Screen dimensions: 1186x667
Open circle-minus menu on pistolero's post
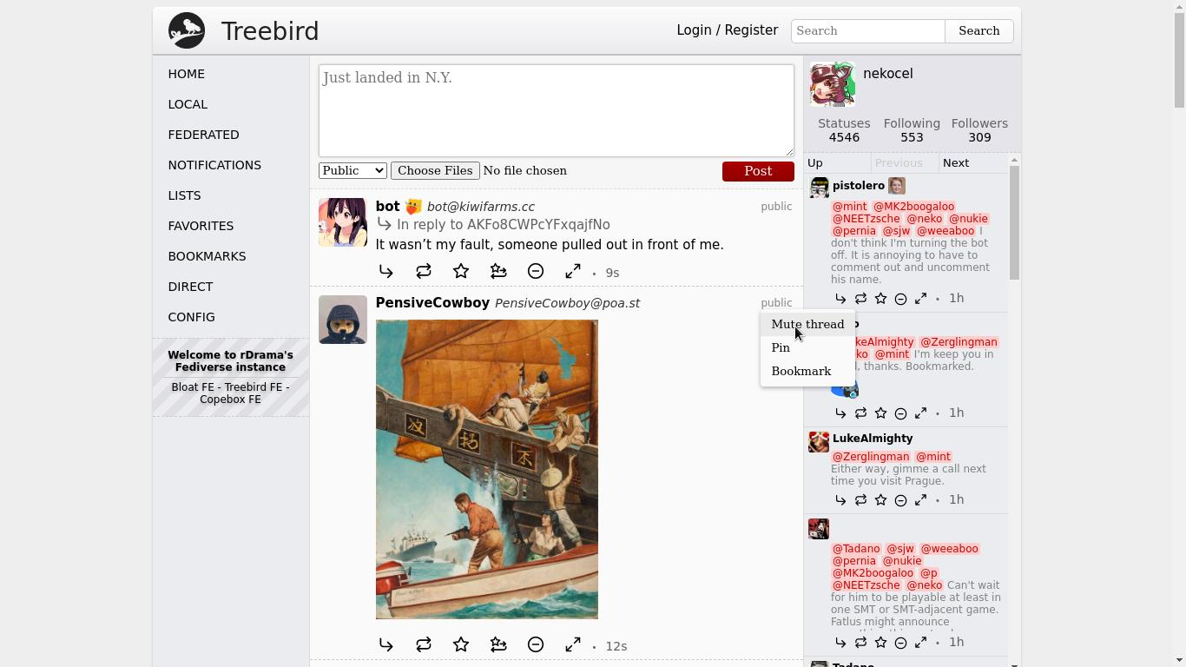900,299
